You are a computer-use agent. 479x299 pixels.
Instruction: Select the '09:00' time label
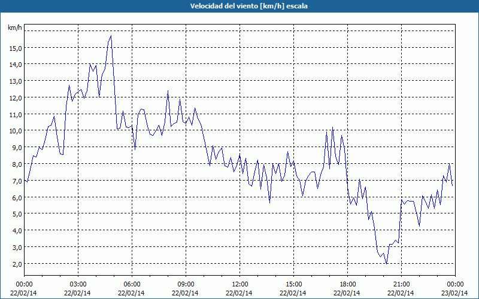click(x=186, y=285)
